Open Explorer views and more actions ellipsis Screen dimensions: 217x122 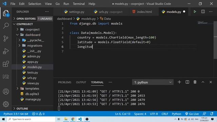coord(47,12)
